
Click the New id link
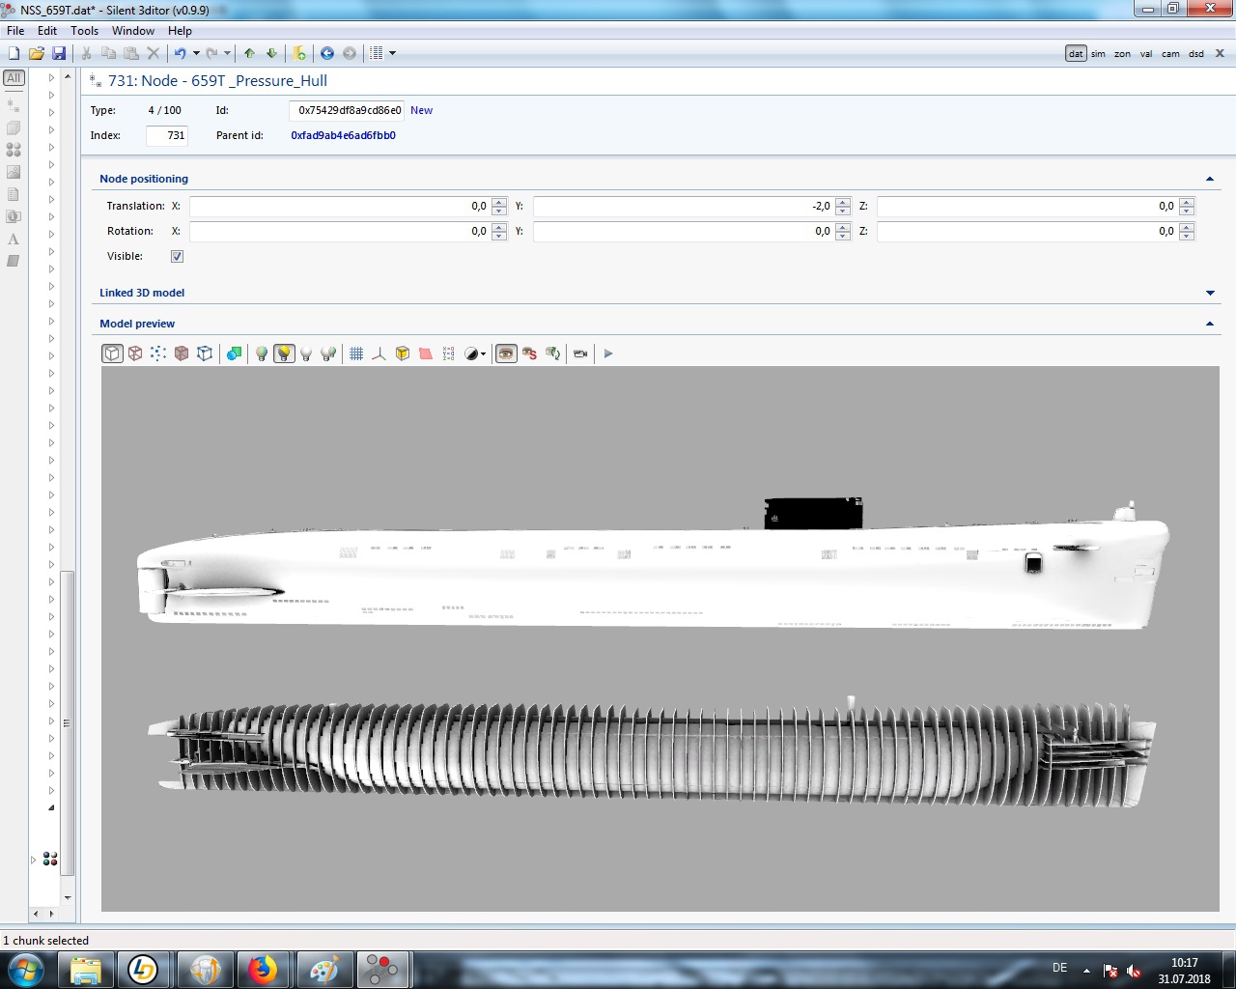(421, 110)
